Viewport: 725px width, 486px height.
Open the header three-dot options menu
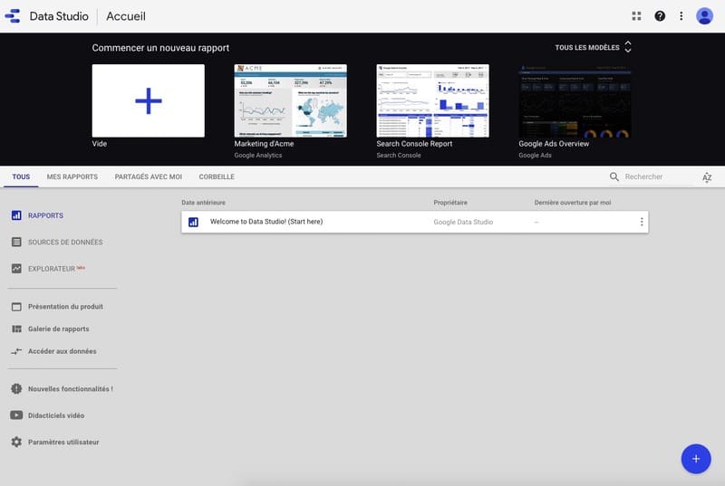click(x=681, y=16)
